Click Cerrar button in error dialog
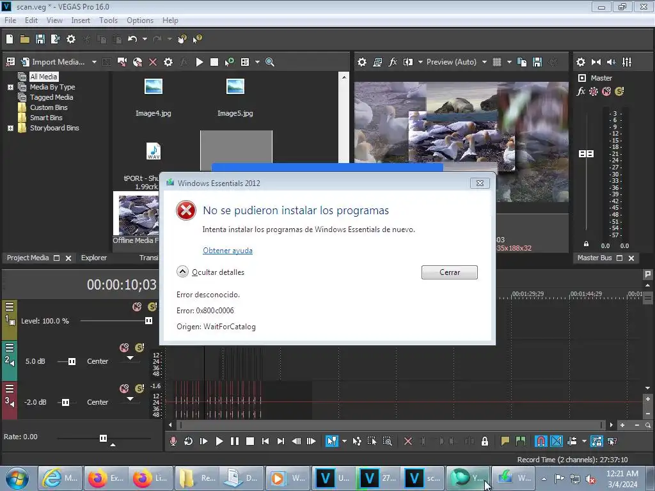This screenshot has height=491, width=655. (450, 272)
